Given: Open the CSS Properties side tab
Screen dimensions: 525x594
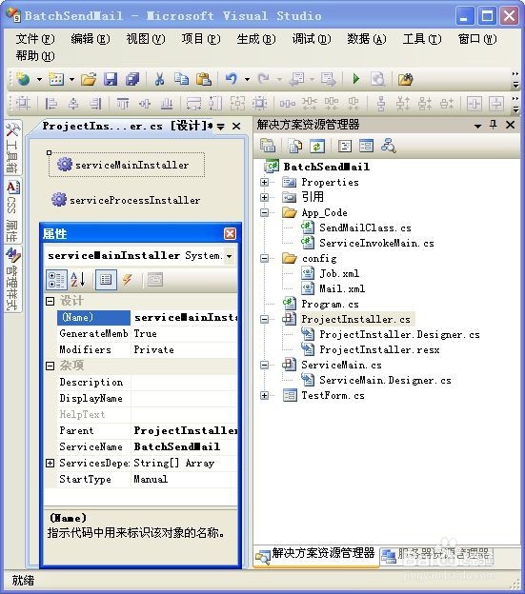Looking at the screenshot, I should [x=12, y=210].
